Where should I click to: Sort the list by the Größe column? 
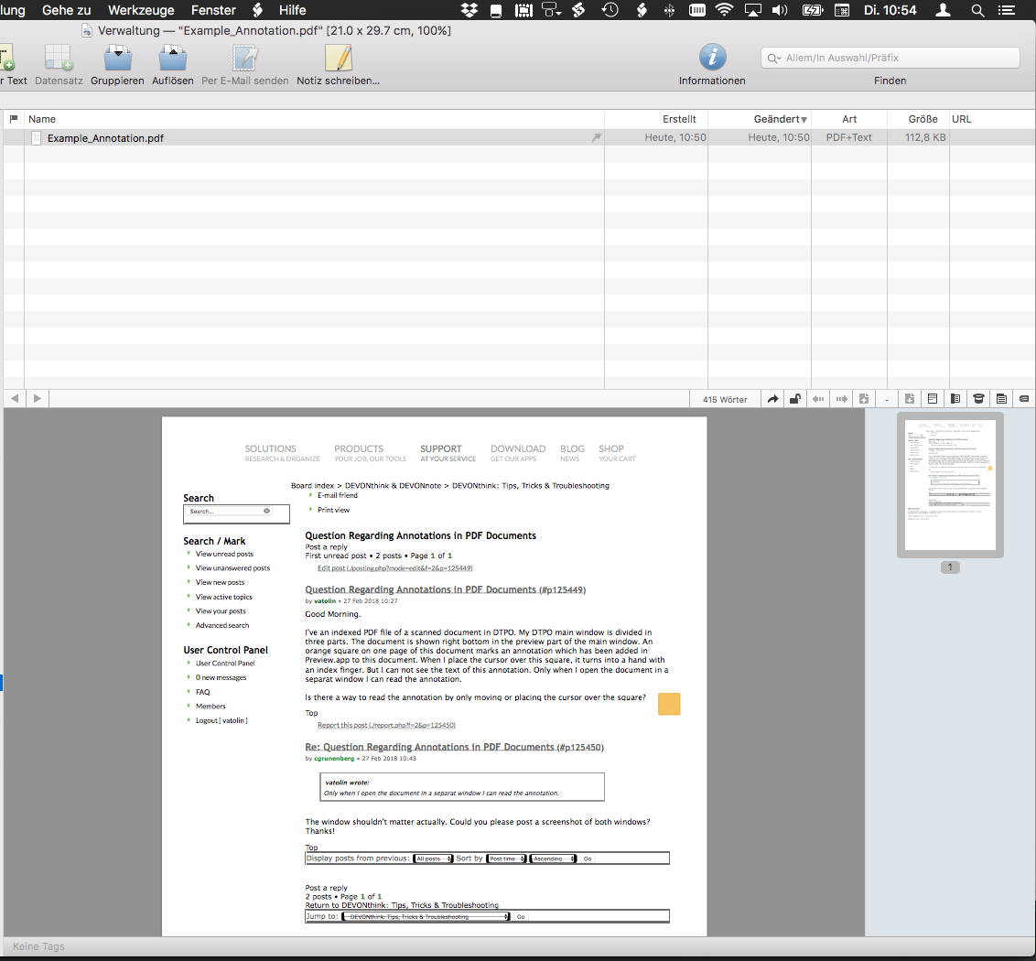pyautogui.click(x=918, y=119)
